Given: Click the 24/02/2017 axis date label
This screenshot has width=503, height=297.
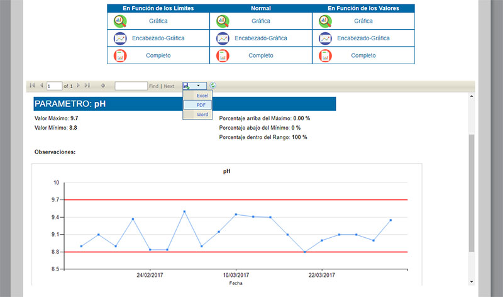Looking at the screenshot, I should 150,275.
